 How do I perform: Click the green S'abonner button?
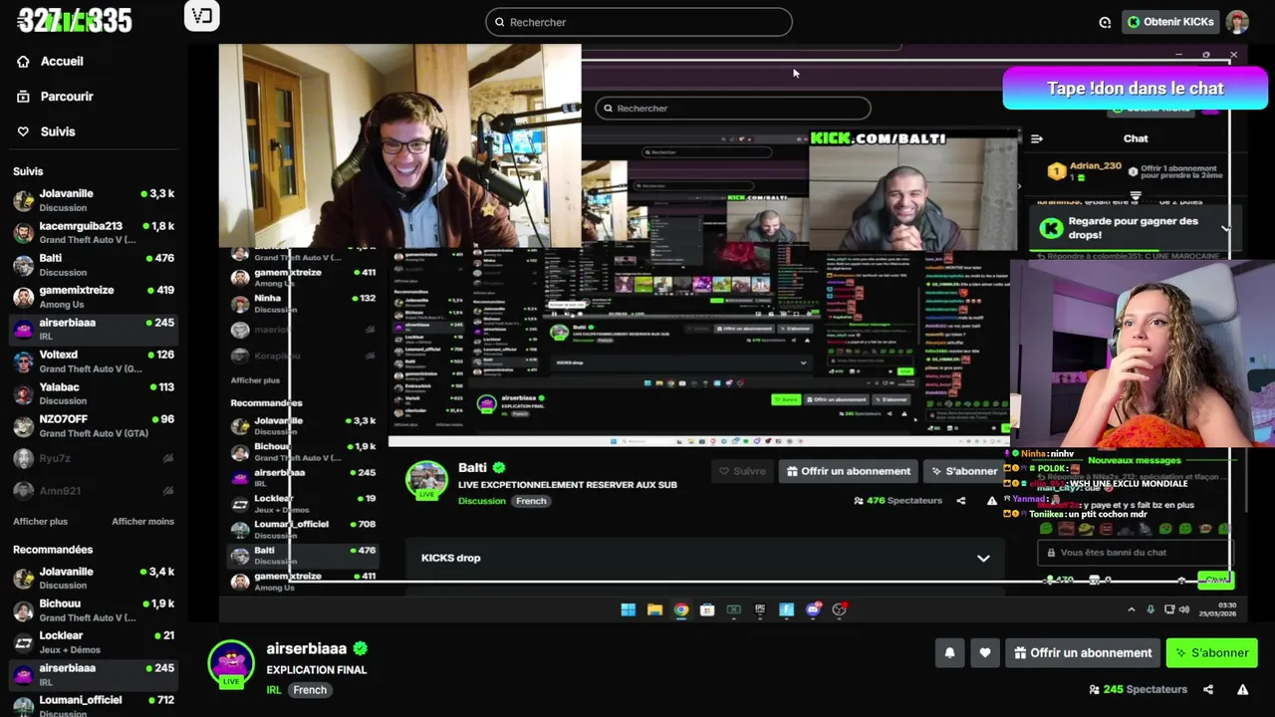click(x=1212, y=653)
